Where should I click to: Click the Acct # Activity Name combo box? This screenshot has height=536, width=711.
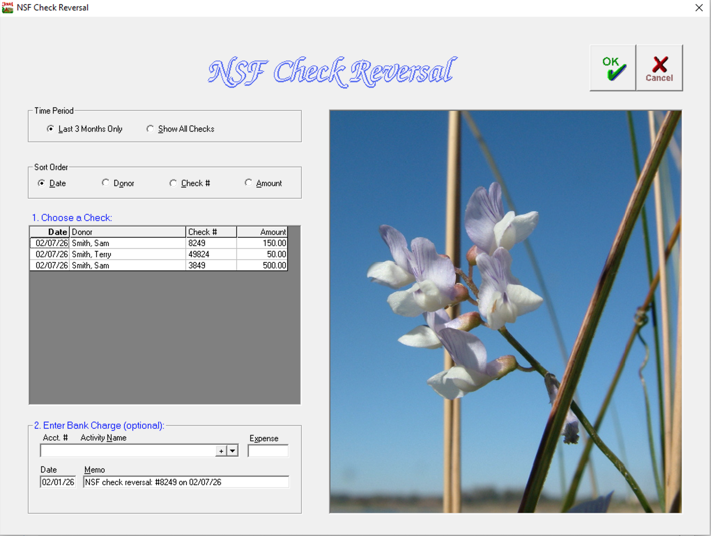(127, 451)
